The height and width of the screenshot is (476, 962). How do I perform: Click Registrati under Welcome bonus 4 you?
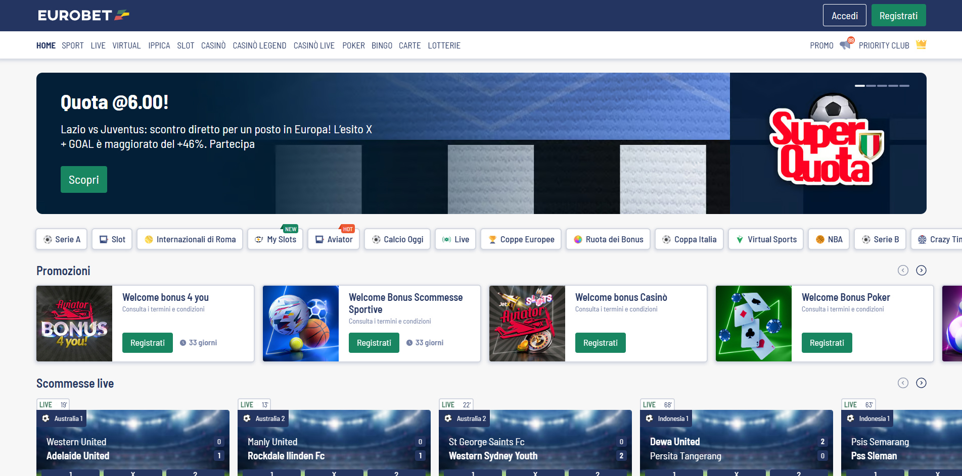point(148,343)
